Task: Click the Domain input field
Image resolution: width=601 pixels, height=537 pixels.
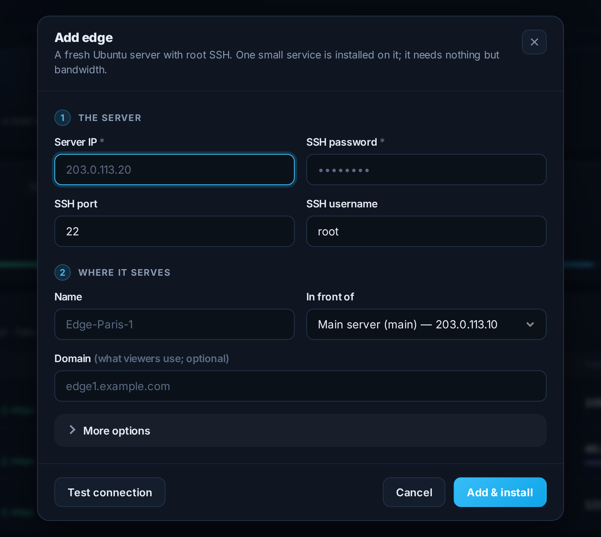Action: 300,386
